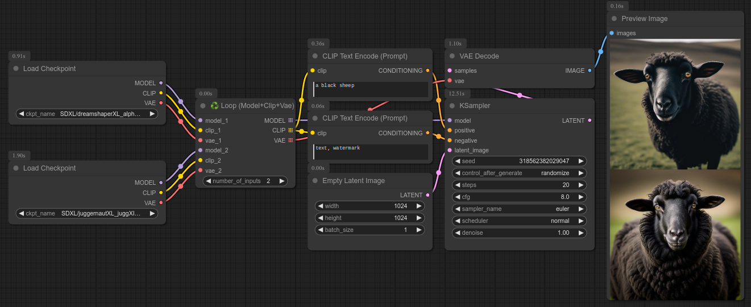751x307 pixels.
Task: Click the IMAGE output socket on VAE Decode
Action: point(590,70)
